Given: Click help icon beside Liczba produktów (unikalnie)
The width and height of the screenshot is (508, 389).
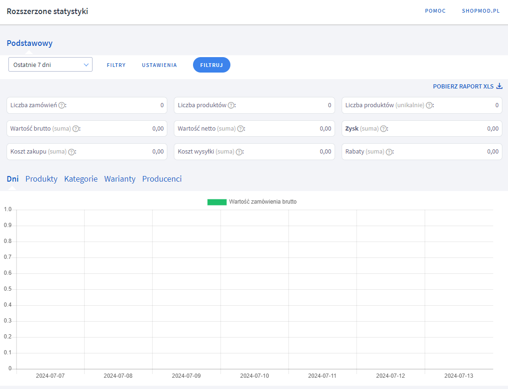Looking at the screenshot, I should click(x=429, y=105).
